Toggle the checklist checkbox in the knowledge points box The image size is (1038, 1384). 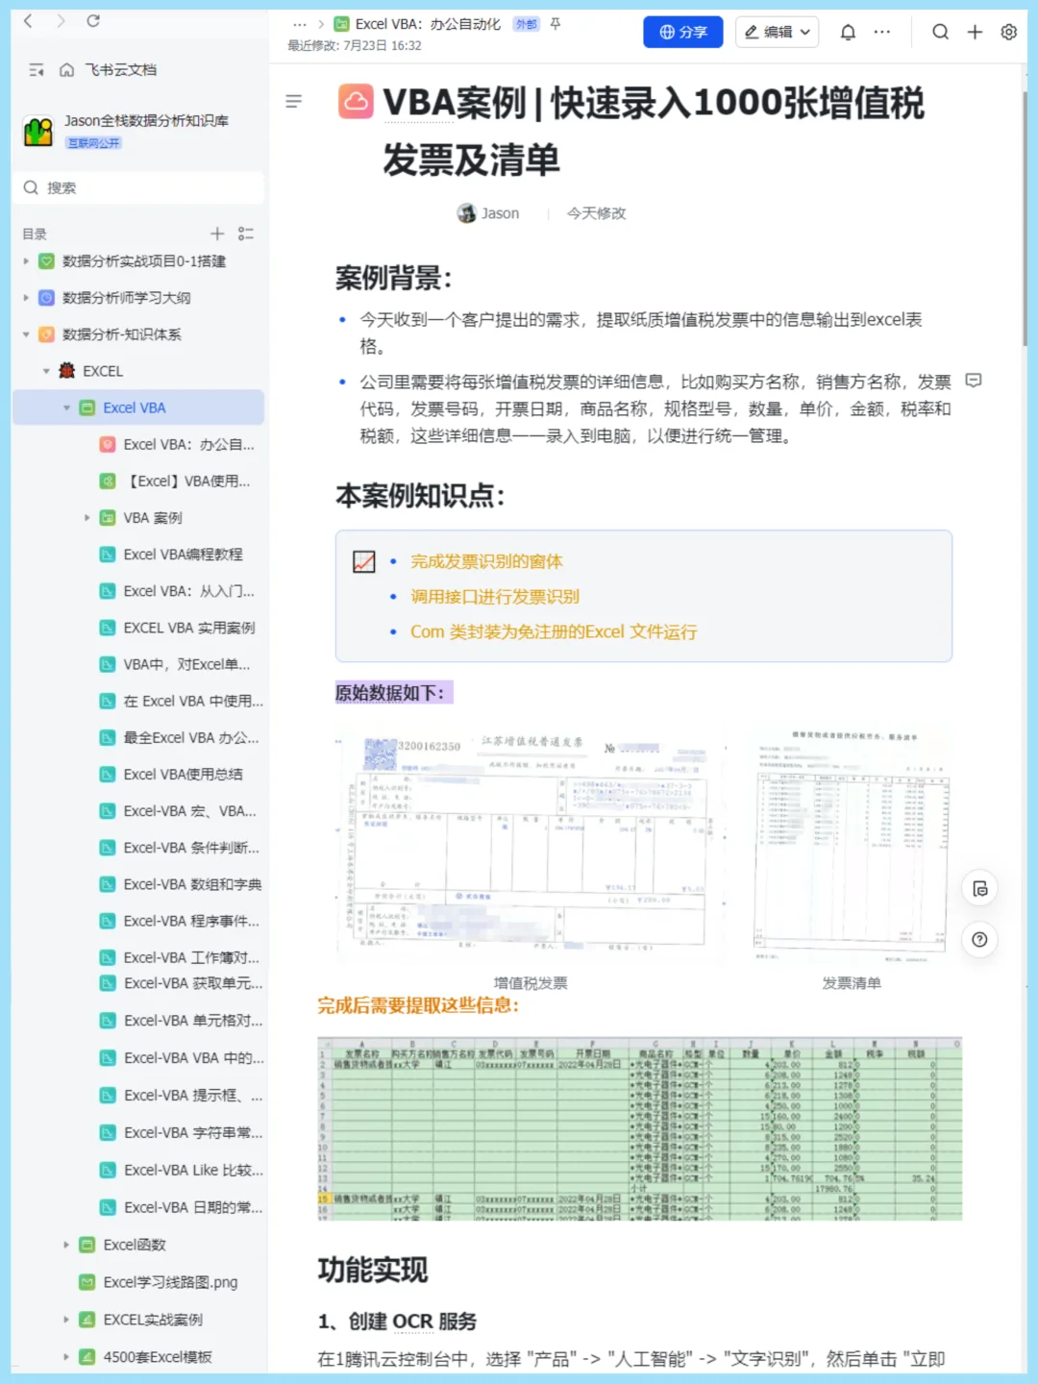[363, 561]
